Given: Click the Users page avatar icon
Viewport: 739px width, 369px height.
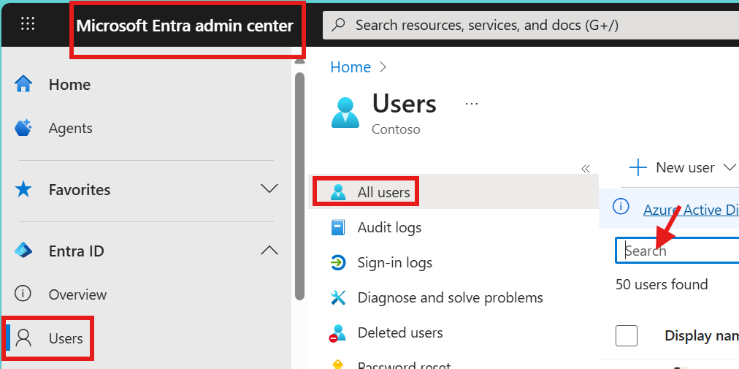Looking at the screenshot, I should (x=345, y=113).
